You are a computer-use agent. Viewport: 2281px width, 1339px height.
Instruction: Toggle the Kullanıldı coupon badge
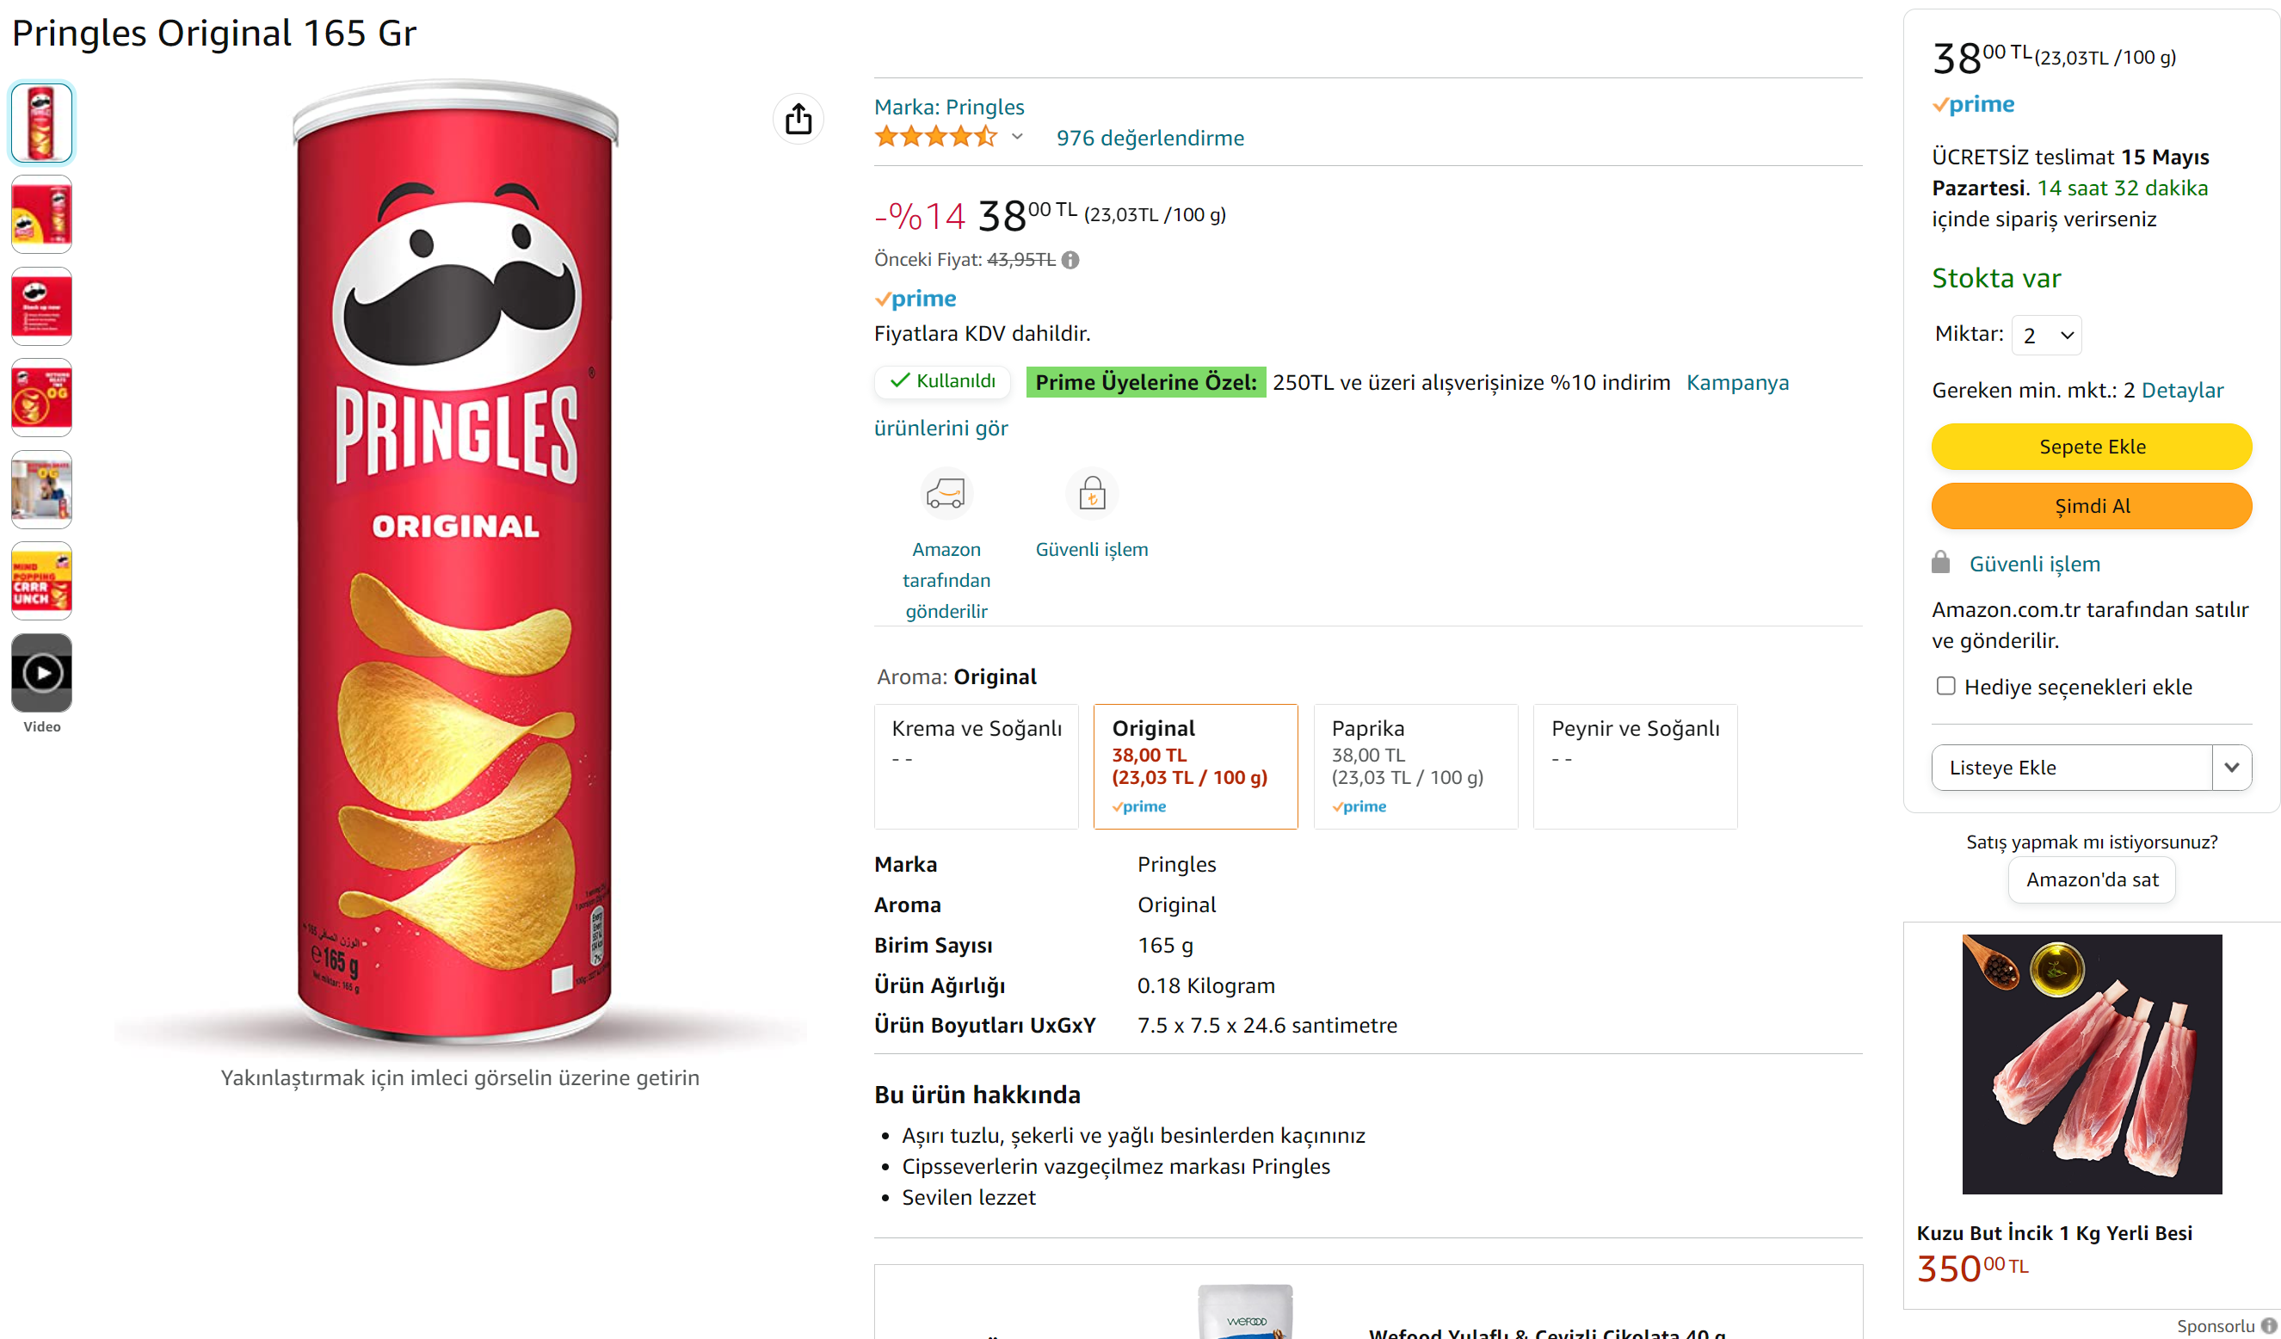(942, 381)
